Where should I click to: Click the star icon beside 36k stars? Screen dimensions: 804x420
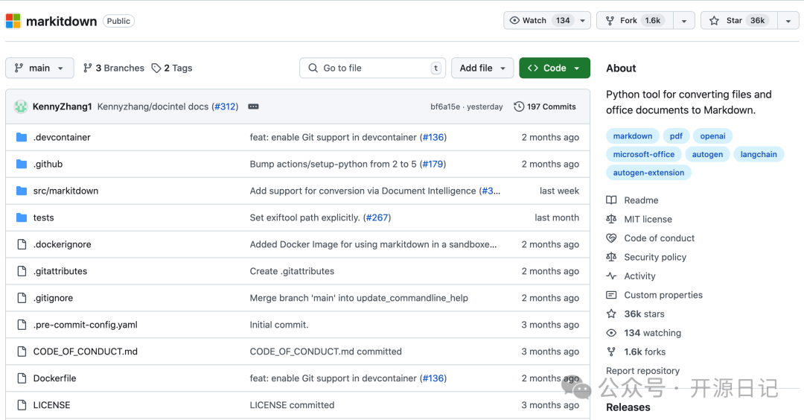click(611, 314)
